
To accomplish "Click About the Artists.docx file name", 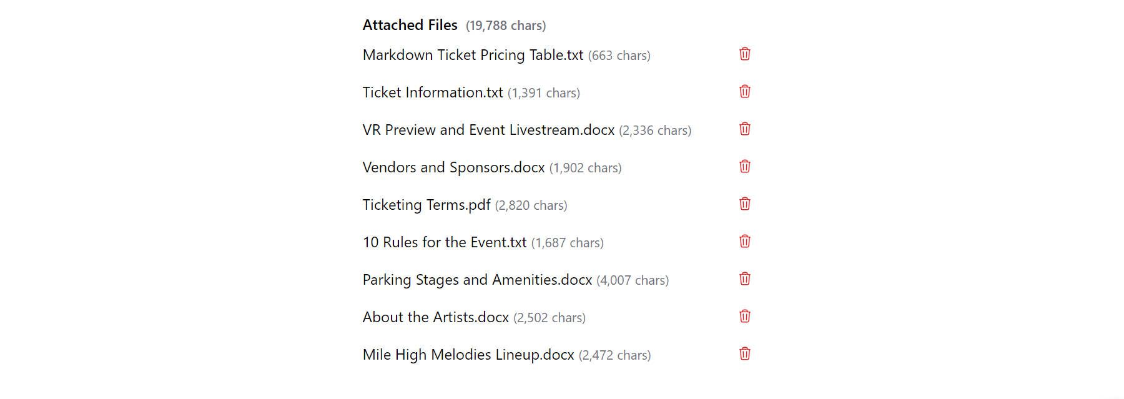I will pyautogui.click(x=435, y=317).
